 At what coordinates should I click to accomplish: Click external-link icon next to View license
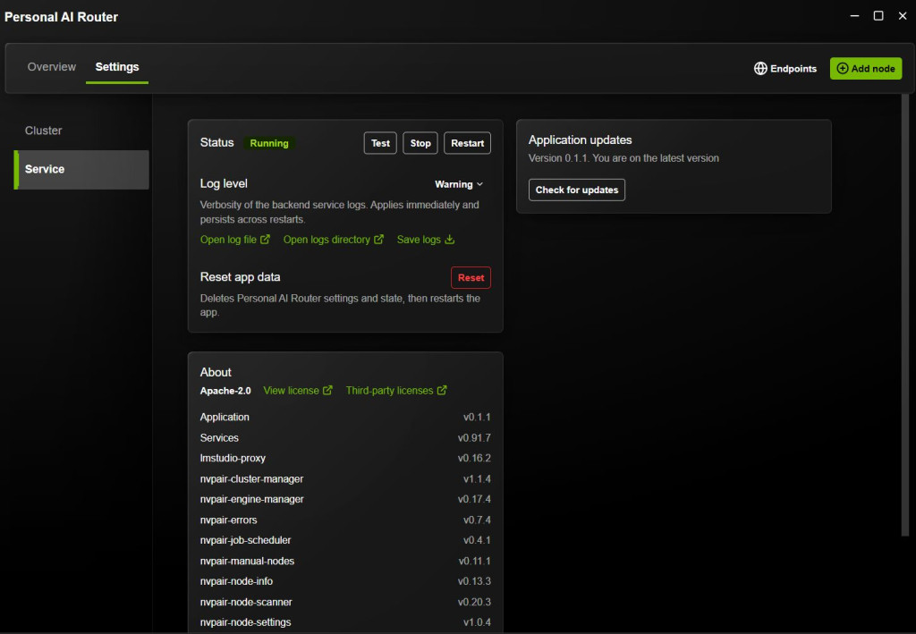[327, 391]
